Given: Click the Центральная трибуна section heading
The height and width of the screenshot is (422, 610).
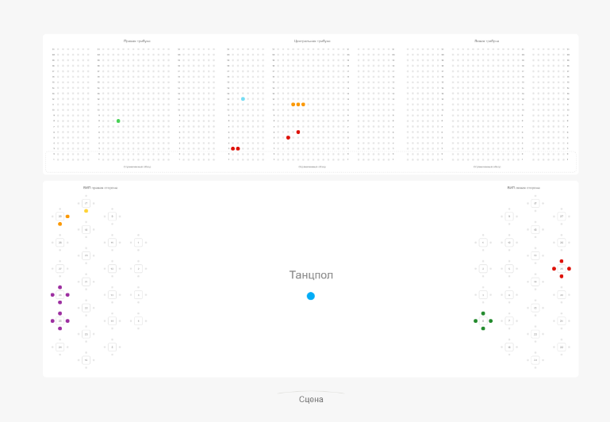Looking at the screenshot, I should coord(312,40).
